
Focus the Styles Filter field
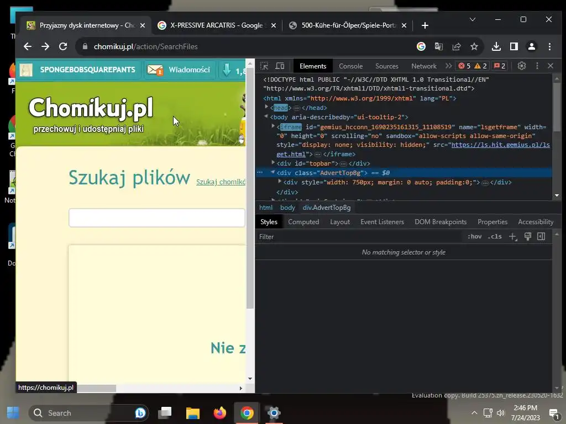[x=359, y=237]
